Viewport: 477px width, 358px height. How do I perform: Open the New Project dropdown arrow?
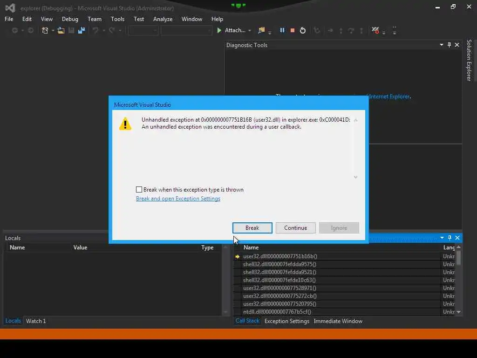click(x=53, y=30)
